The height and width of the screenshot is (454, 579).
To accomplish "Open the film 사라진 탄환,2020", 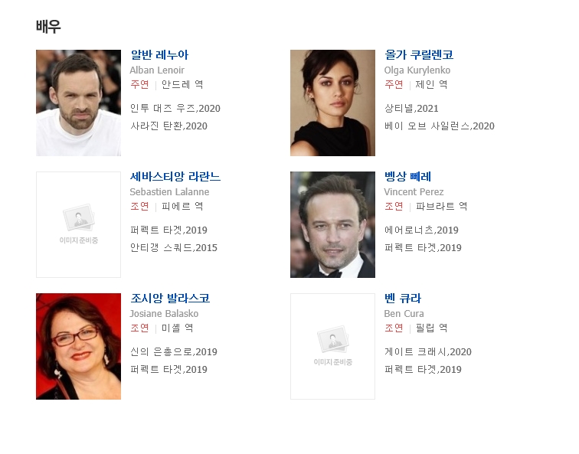I will click(168, 126).
